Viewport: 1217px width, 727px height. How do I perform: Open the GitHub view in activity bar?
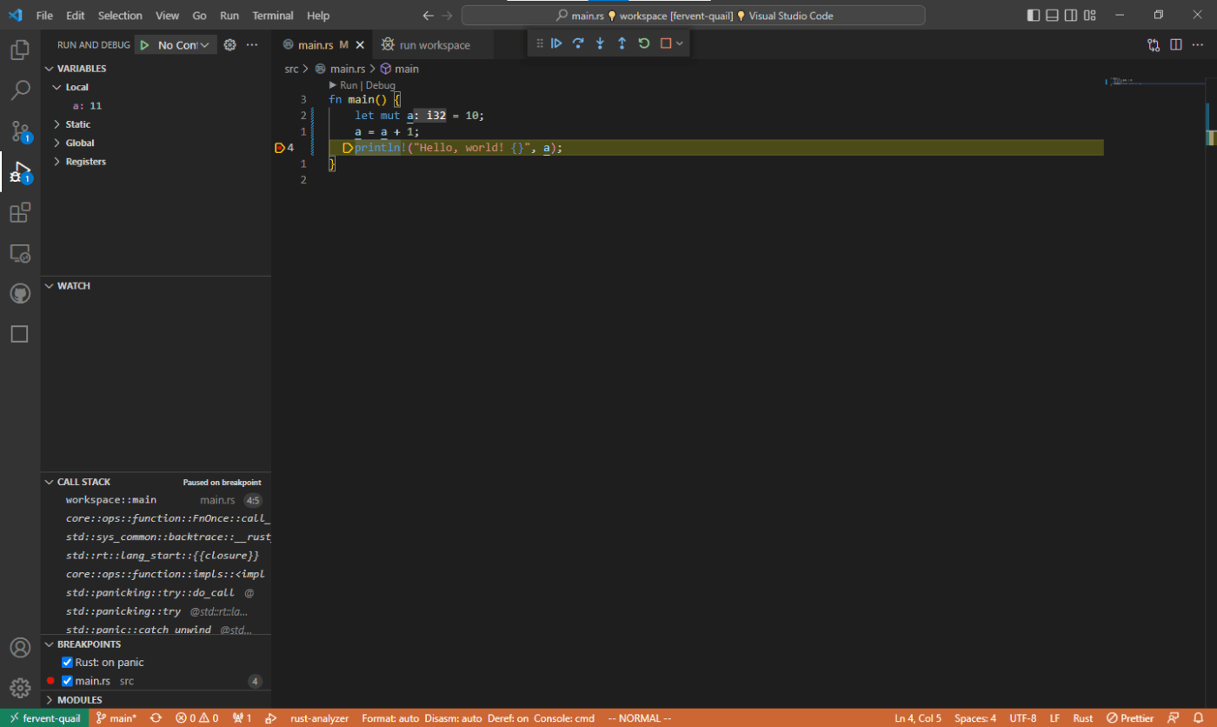[x=20, y=294]
